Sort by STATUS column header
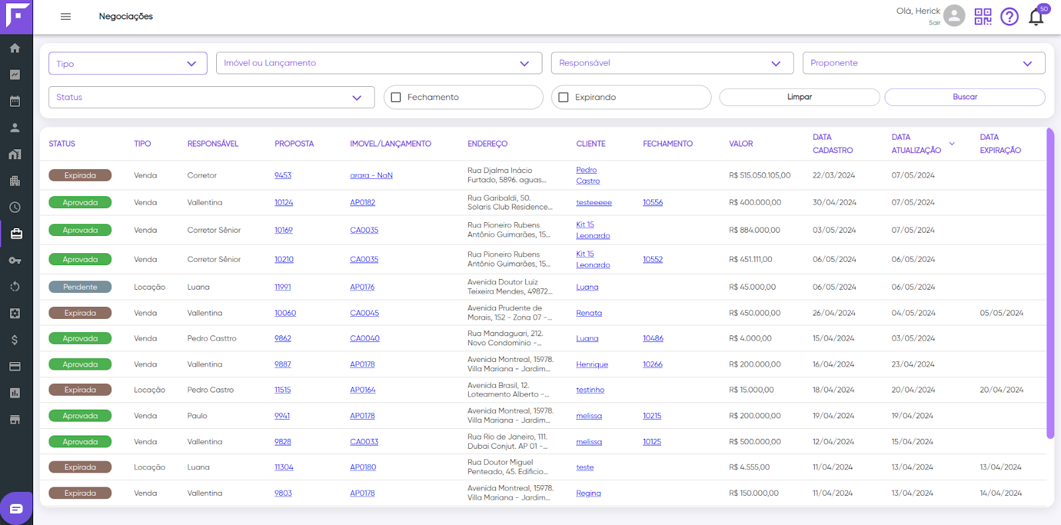Screen dimensions: 1061x525 coord(62,144)
